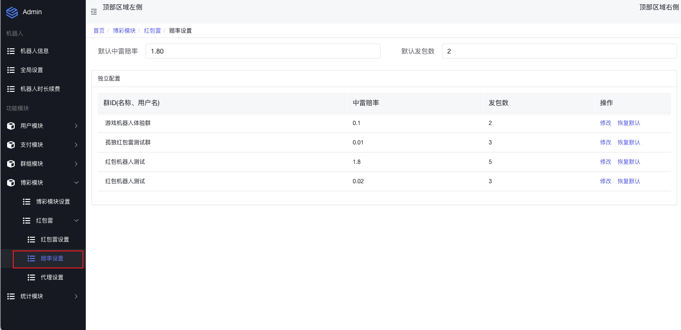The image size is (681, 330).
Task: Click list icon beside 机器人信息
Action: pos(11,51)
